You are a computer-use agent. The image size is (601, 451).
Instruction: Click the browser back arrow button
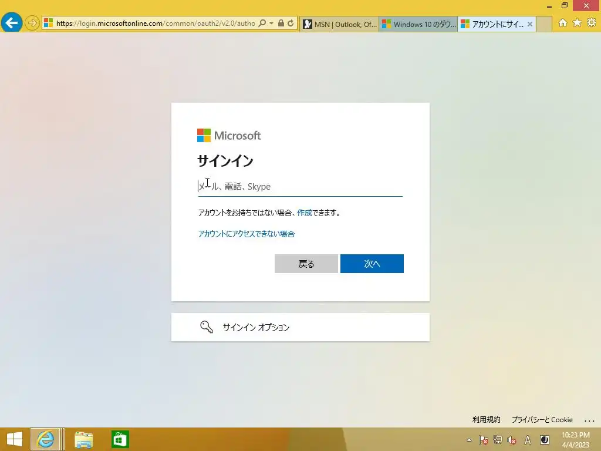click(12, 23)
